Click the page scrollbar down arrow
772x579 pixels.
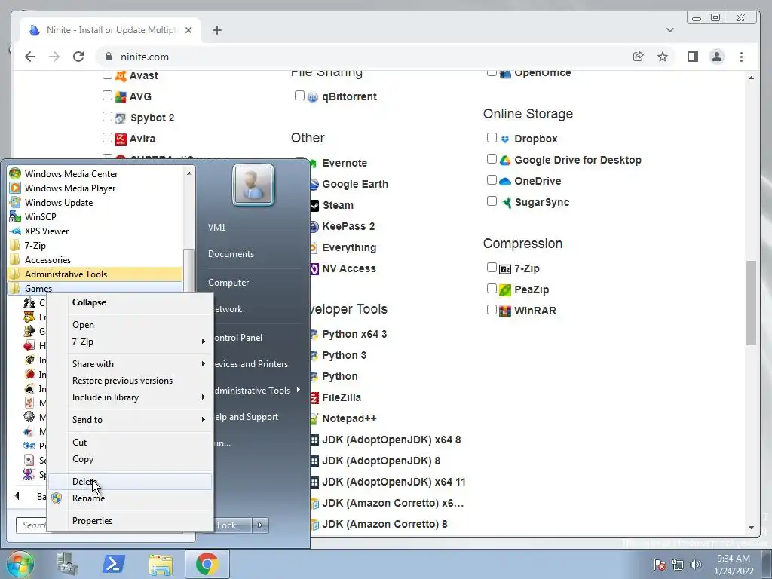[x=751, y=527]
